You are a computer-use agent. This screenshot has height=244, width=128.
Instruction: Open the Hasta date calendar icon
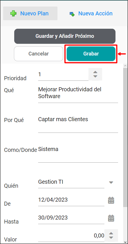111,218
